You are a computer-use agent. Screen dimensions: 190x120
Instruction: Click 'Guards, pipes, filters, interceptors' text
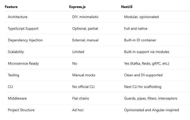[x=151, y=98]
